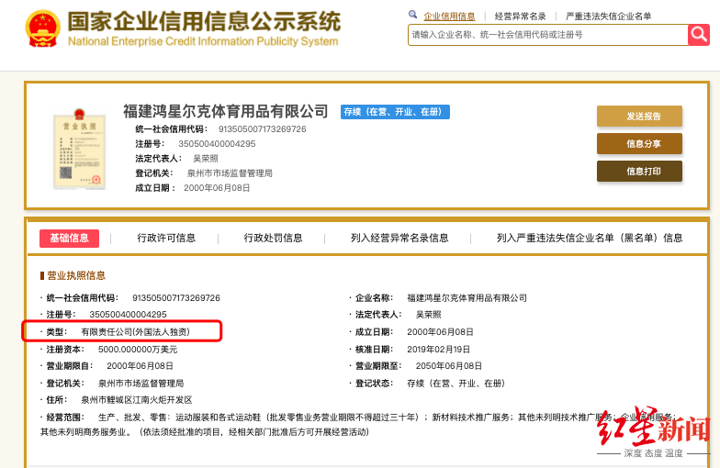This screenshot has width=720, height=468.
Task: Click the national emblem logo
Action: tap(42, 29)
